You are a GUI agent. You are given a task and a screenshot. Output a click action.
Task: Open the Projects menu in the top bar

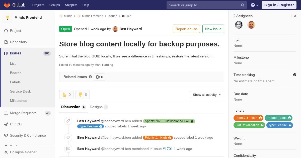38,5
